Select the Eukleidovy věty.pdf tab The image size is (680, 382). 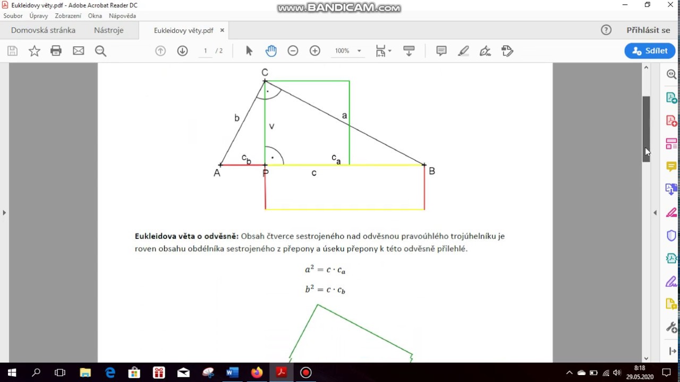pyautogui.click(x=183, y=31)
